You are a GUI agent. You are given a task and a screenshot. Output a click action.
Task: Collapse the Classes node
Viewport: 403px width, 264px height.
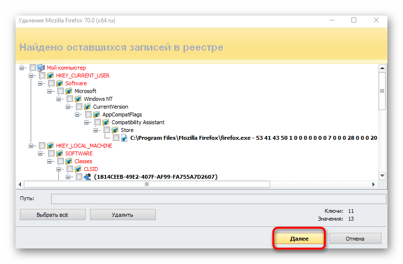[49, 162]
